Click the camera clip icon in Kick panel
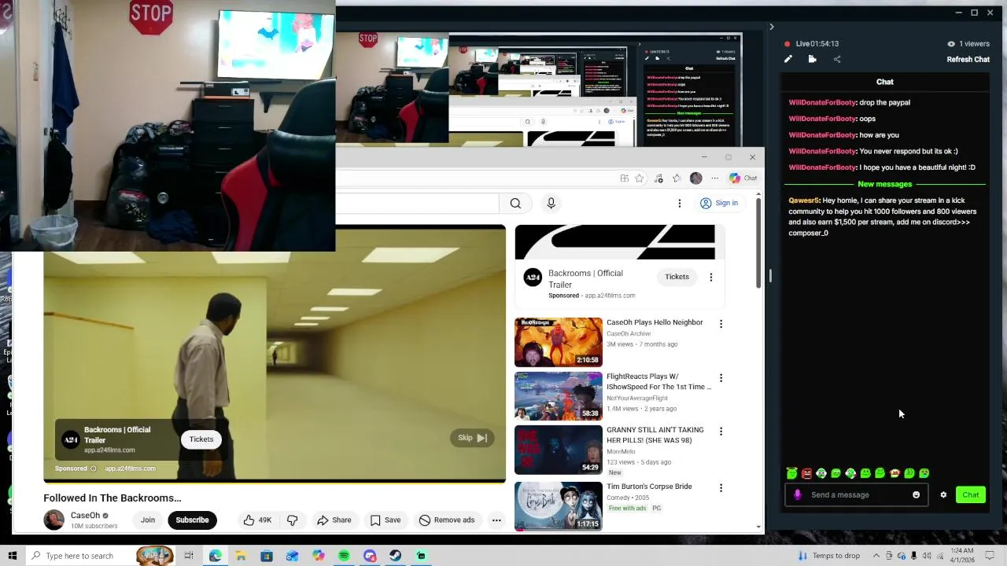The height and width of the screenshot is (566, 1007). (812, 59)
